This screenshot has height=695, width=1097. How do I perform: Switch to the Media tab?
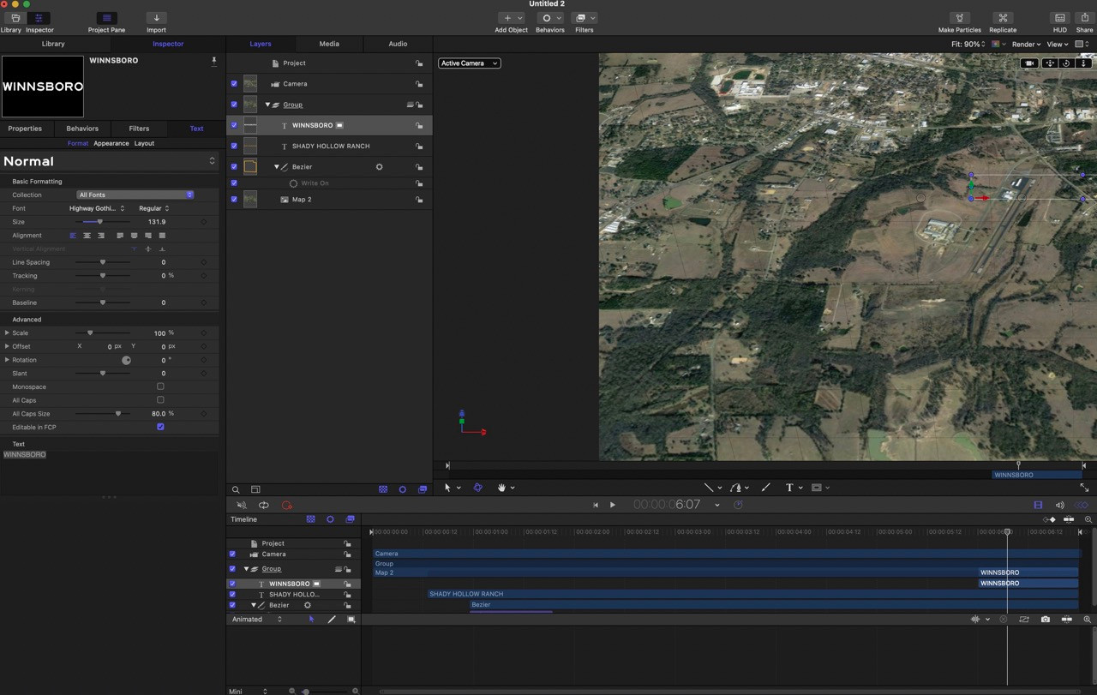[x=329, y=44]
